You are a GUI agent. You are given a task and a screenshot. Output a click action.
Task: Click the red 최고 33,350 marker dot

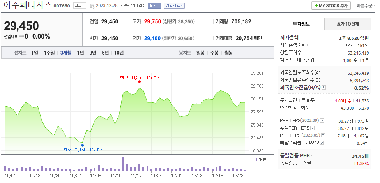(x=140, y=82)
